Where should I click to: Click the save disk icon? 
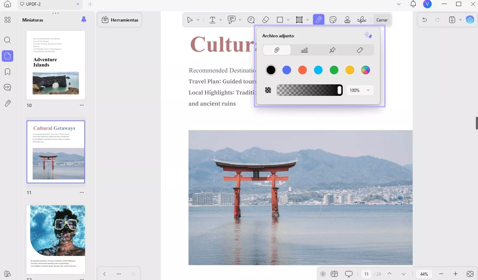pyautogui.click(x=452, y=20)
